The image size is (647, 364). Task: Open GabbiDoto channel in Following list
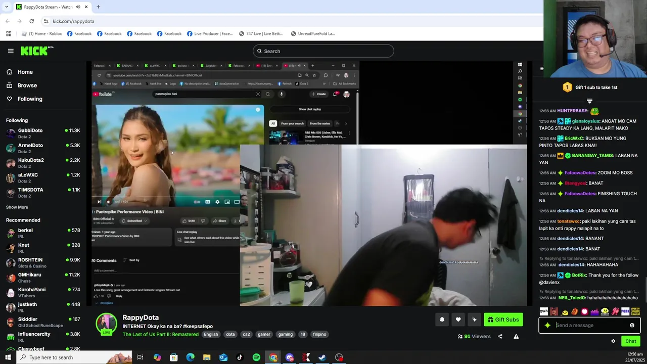[x=43, y=133]
